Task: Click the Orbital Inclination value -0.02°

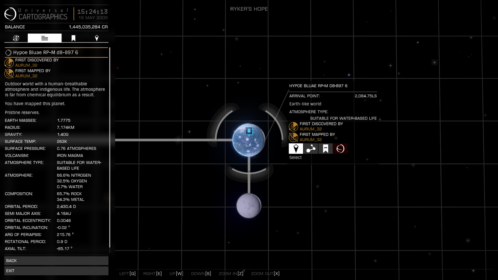Action: 63,227
